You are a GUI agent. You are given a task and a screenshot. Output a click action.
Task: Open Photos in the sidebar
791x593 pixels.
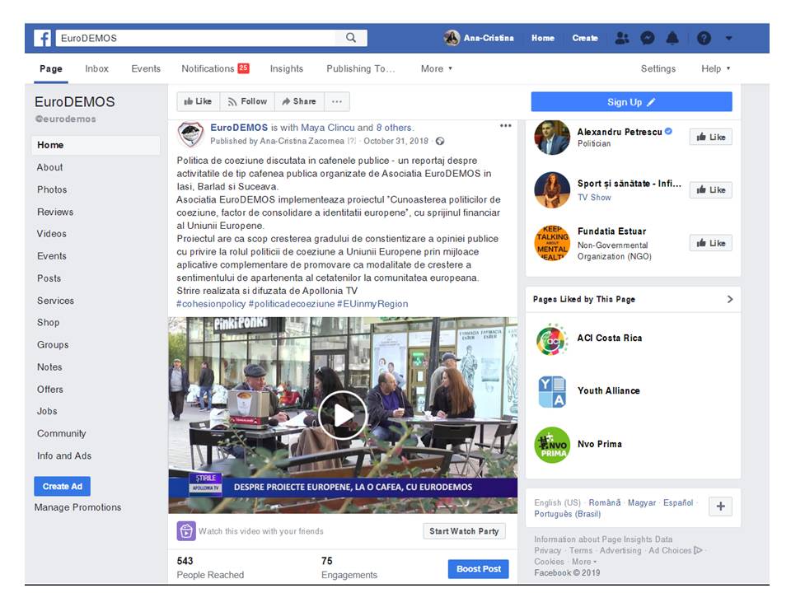[52, 189]
